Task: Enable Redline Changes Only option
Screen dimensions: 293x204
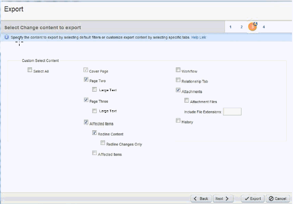Action: coord(102,143)
